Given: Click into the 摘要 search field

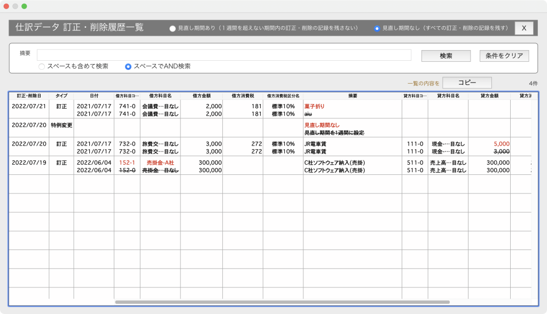Looking at the screenshot, I should pyautogui.click(x=224, y=55).
